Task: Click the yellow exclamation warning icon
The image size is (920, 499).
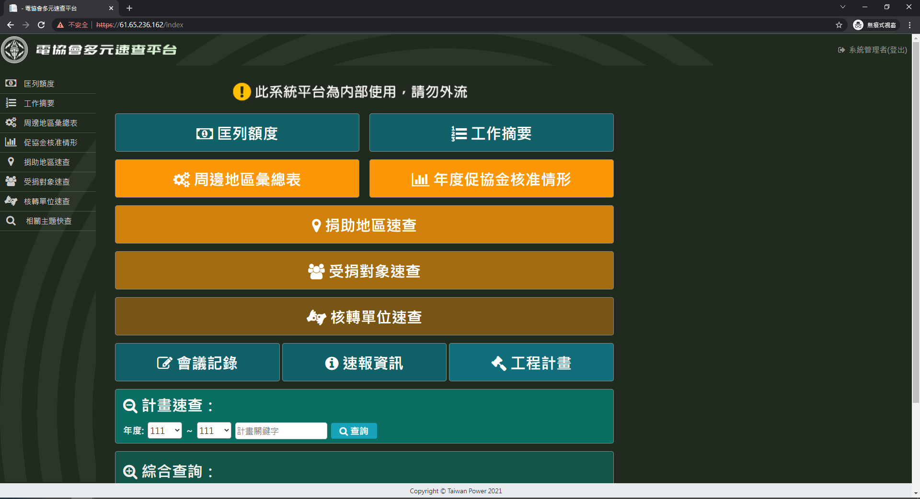Action: coord(242,91)
